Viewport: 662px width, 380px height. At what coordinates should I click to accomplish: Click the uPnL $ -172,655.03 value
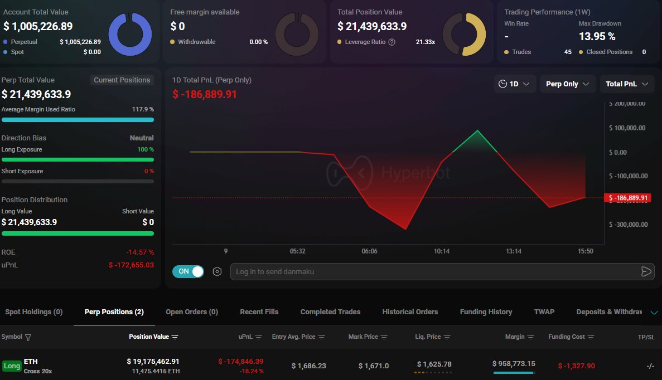coord(131,265)
